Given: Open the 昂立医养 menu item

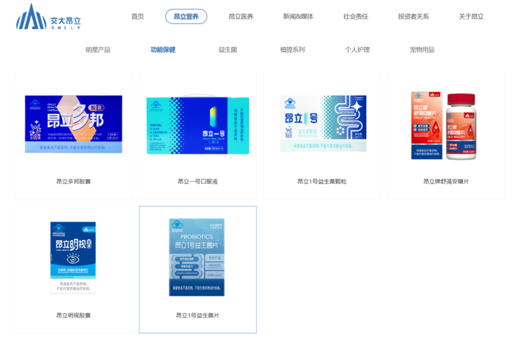Looking at the screenshot, I should click(241, 16).
